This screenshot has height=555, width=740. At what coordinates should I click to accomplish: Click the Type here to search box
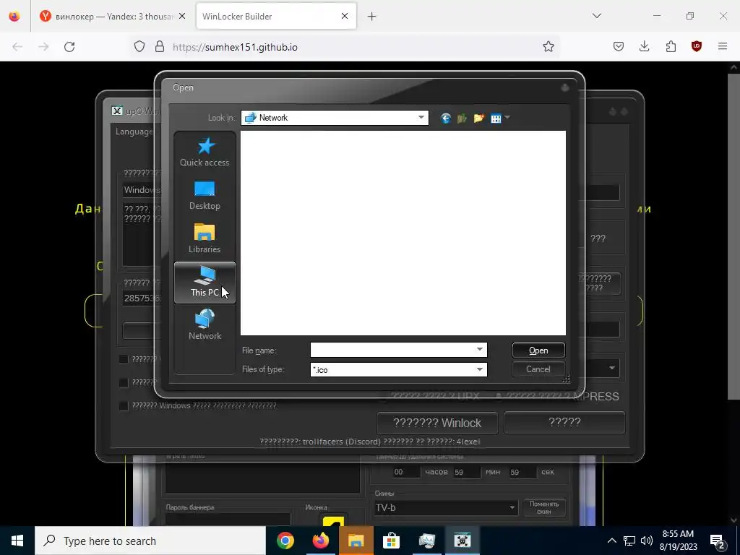click(x=150, y=541)
